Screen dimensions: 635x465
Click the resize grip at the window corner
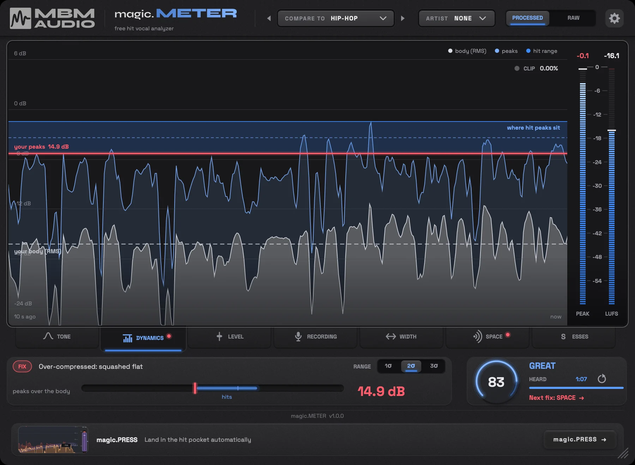pyautogui.click(x=623, y=453)
